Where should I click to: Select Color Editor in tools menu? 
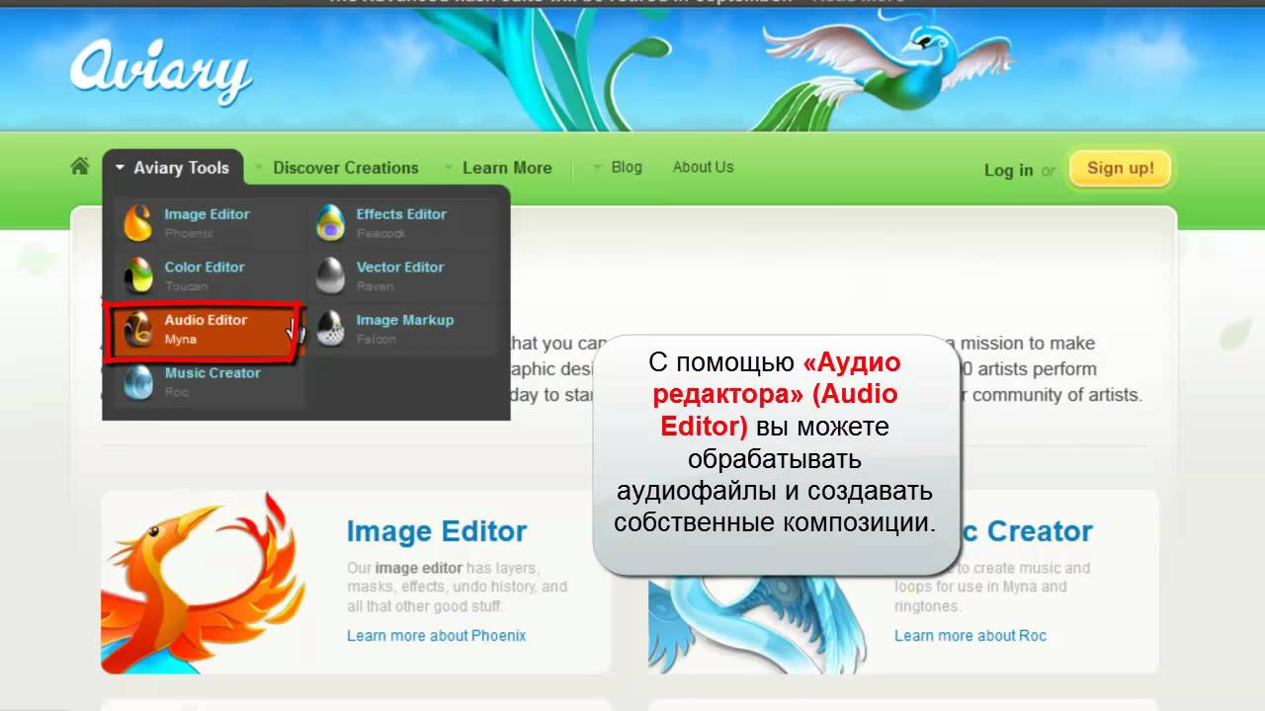point(205,268)
